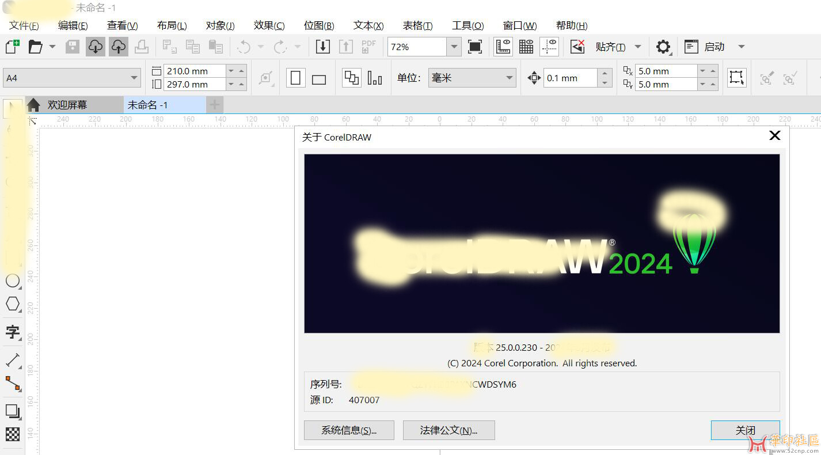821x455 pixels.
Task: Toggle the Treat as filled icon
Action: [736, 78]
